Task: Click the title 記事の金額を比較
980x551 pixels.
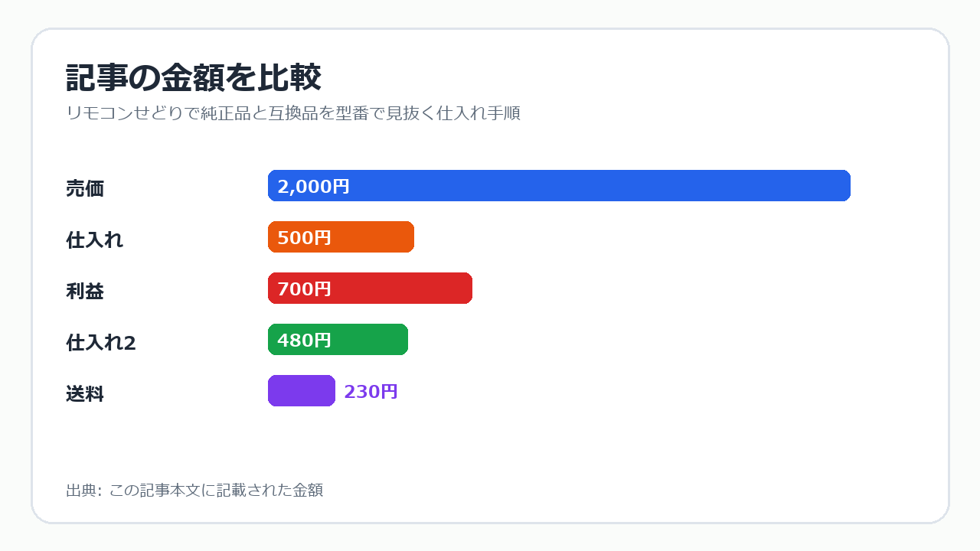Action: point(193,78)
